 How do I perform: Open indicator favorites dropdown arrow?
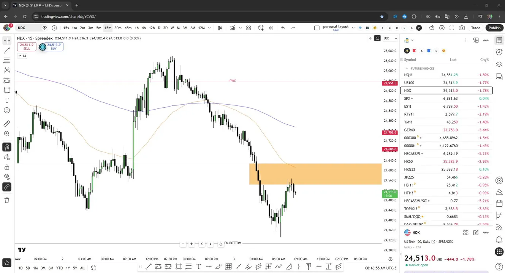[240, 28]
